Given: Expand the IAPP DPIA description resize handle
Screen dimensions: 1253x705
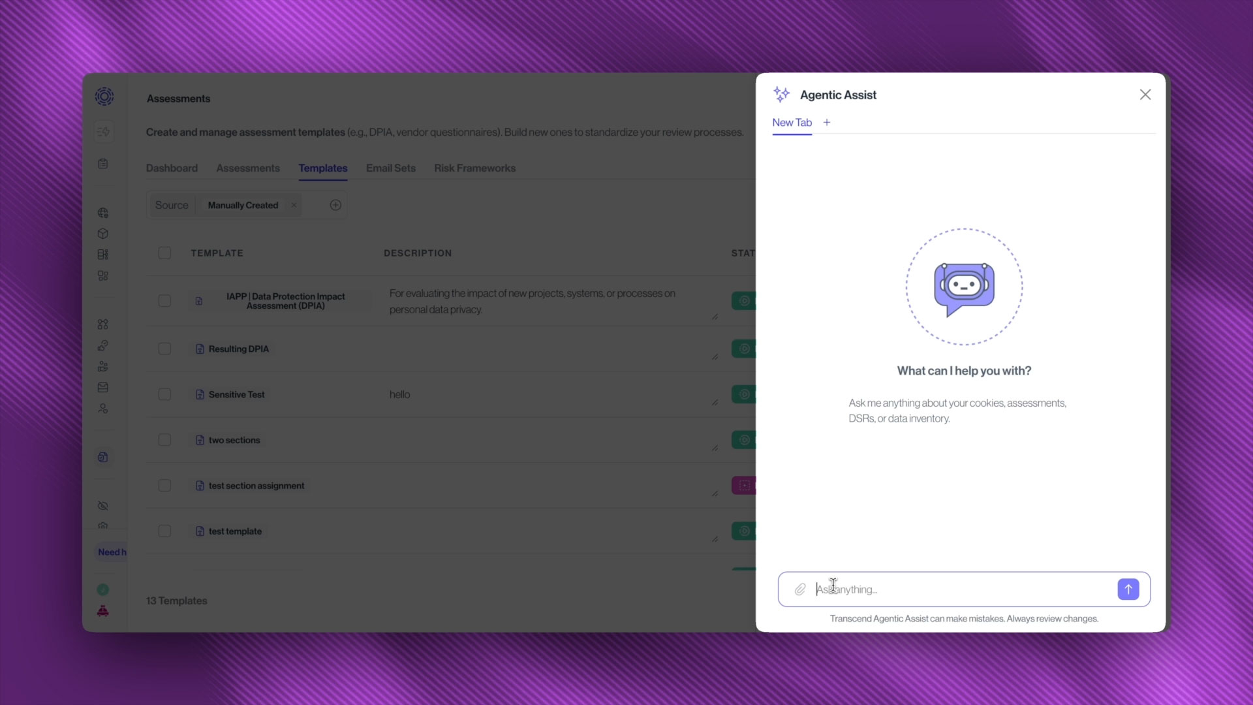Looking at the screenshot, I should point(715,317).
